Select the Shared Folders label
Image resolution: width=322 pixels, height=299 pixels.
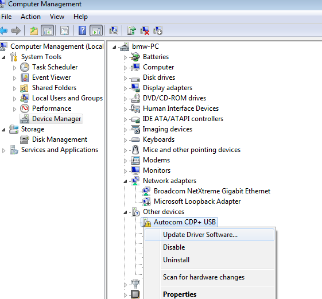[54, 88]
